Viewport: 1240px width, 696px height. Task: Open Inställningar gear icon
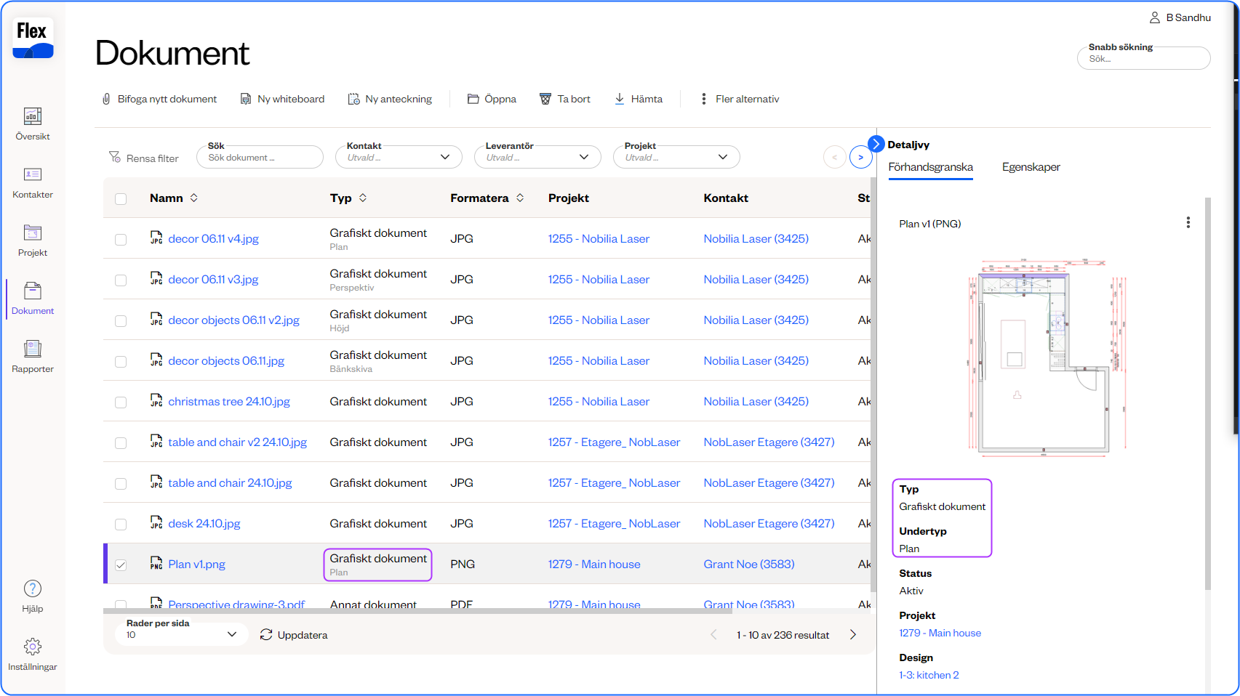[x=32, y=647]
